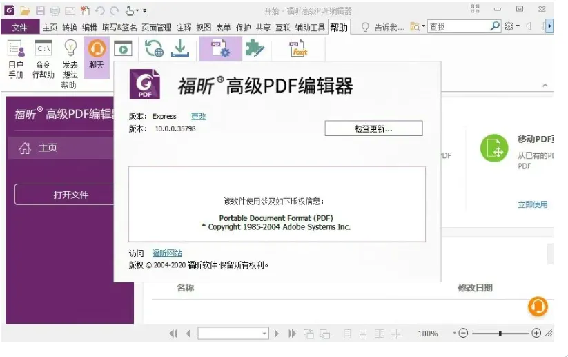
Task: Select continuous facing view icon in status bar
Action: [x=395, y=334]
